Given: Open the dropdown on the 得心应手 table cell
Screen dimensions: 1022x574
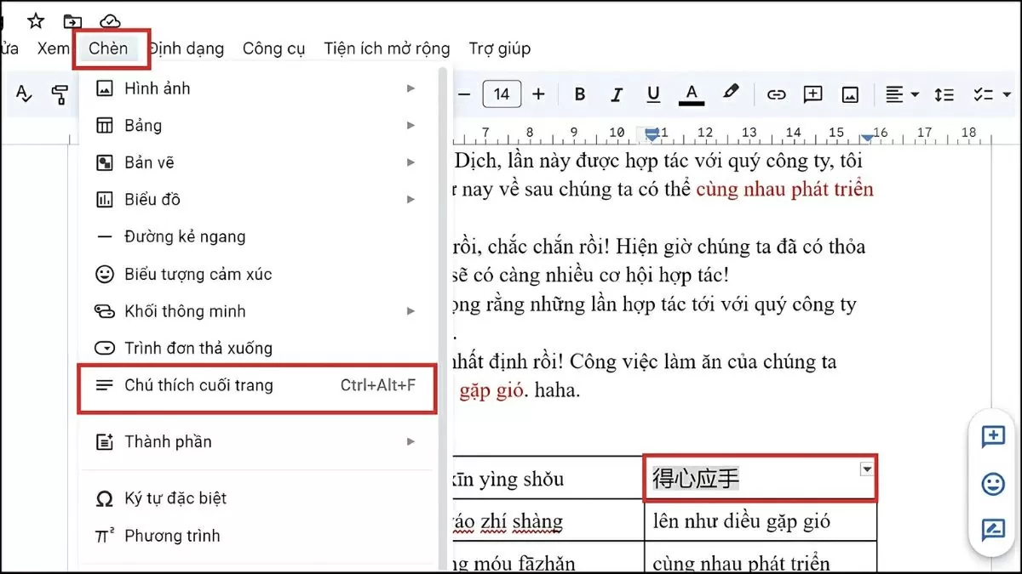Looking at the screenshot, I should point(867,469).
